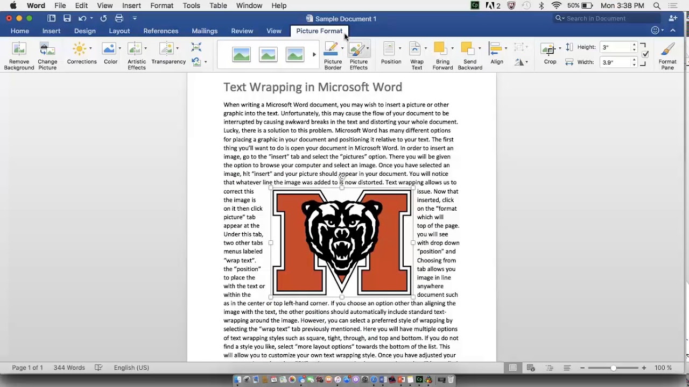The image size is (689, 387).
Task: Click zoom in plus button
Action: [x=644, y=368]
